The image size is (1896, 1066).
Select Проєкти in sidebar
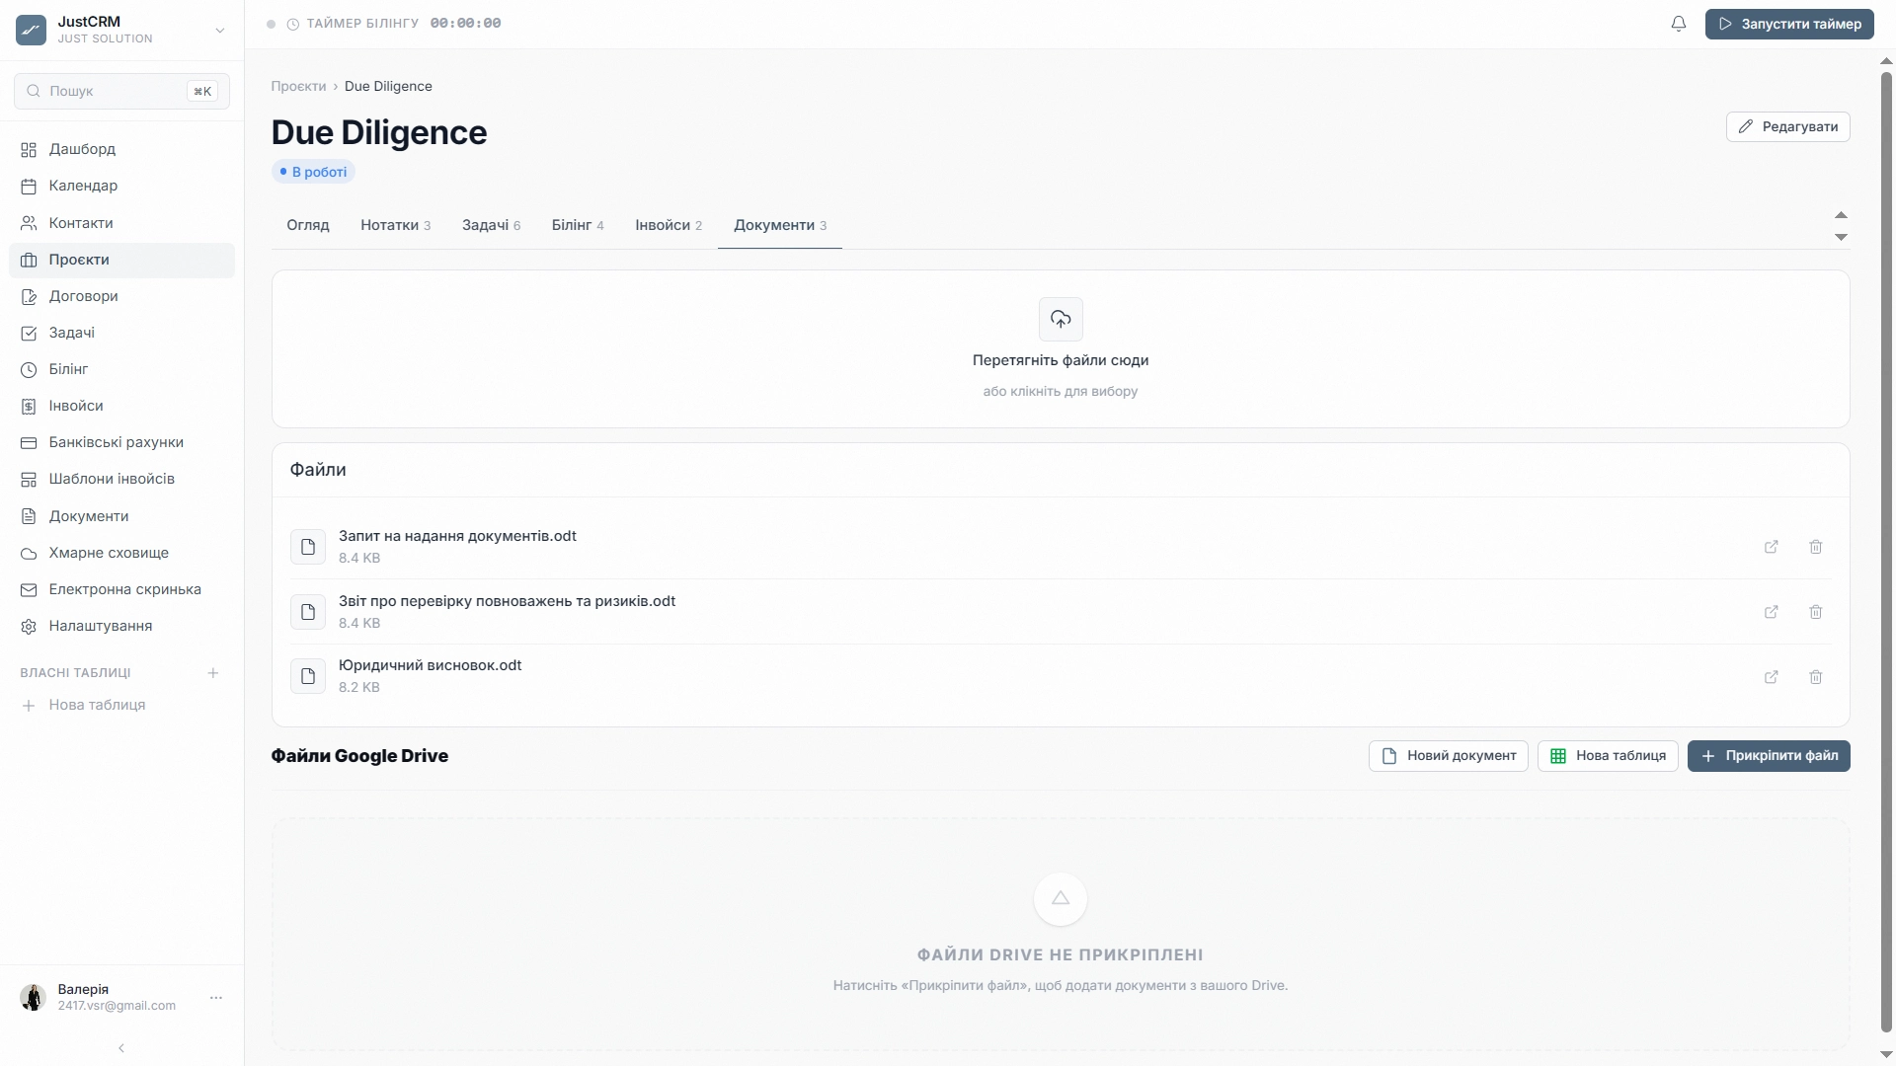(x=121, y=260)
